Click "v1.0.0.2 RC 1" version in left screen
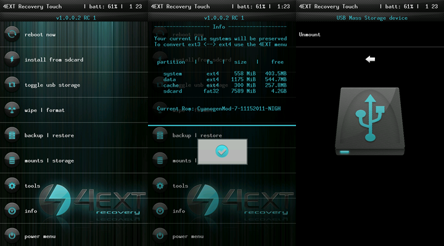 76,17
